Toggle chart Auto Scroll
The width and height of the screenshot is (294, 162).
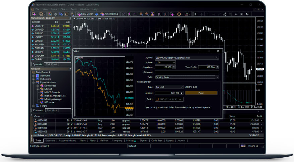159,14
